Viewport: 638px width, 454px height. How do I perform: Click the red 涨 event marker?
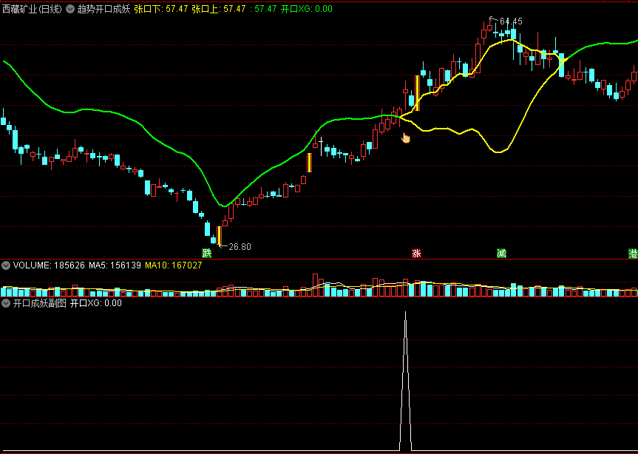416,254
